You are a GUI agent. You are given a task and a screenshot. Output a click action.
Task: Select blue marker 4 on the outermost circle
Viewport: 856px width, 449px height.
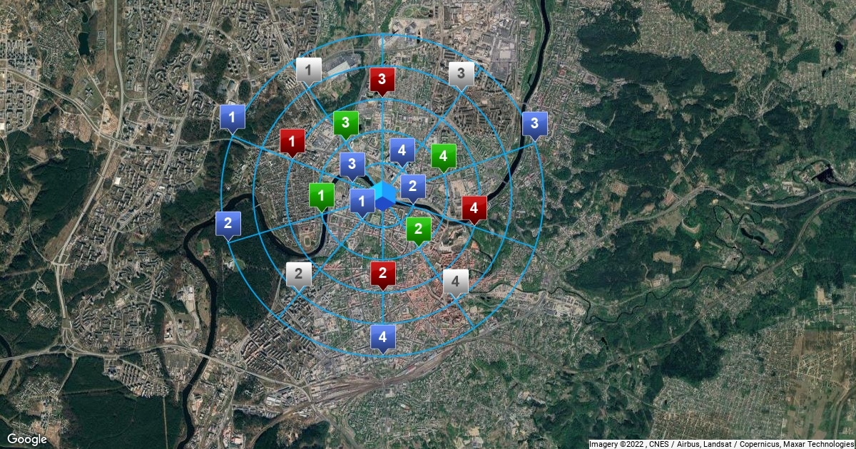click(383, 336)
